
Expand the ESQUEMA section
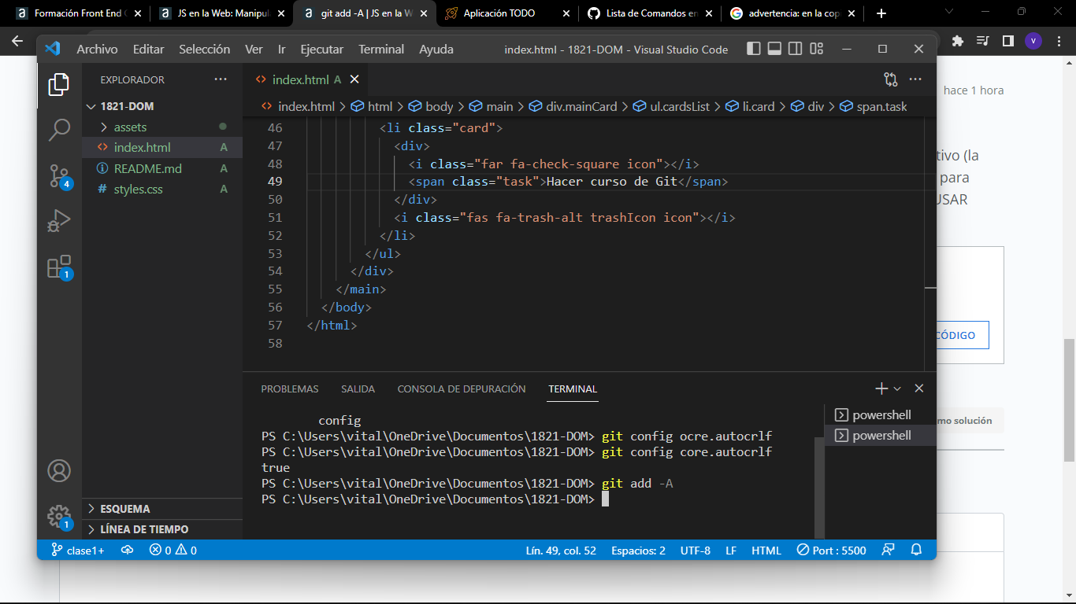162,509
